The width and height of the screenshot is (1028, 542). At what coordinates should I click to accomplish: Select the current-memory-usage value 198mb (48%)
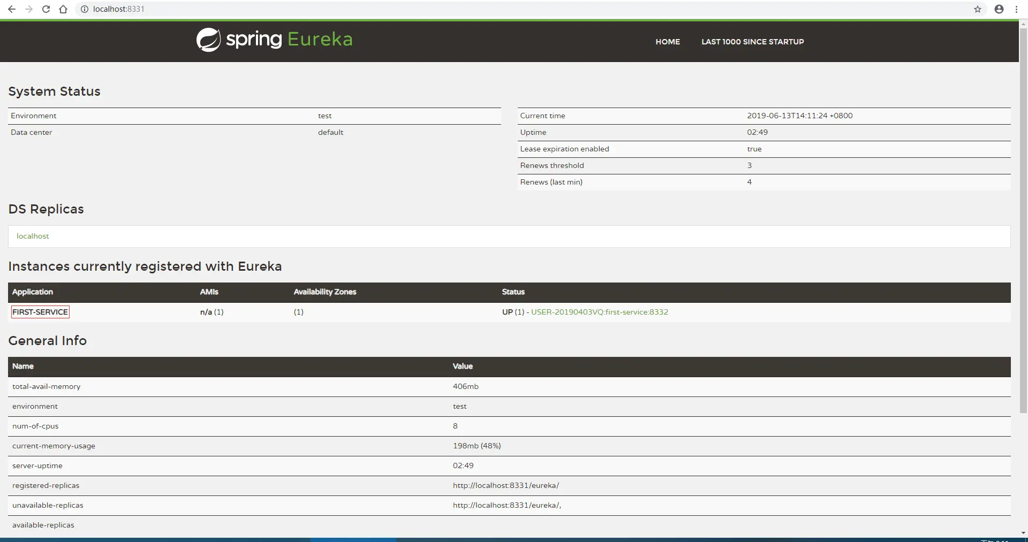click(x=477, y=446)
